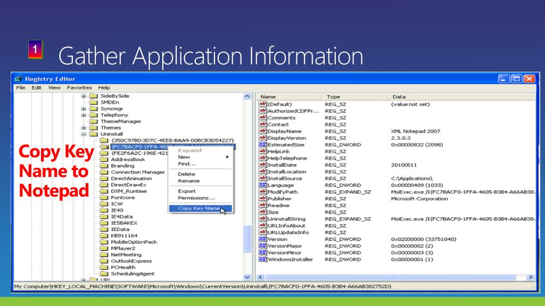Choose Copy Key Name from context menu
The height and width of the screenshot is (306, 545).
tap(199, 208)
